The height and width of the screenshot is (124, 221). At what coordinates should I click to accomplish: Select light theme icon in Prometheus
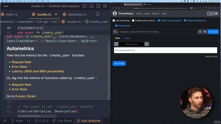209,13
